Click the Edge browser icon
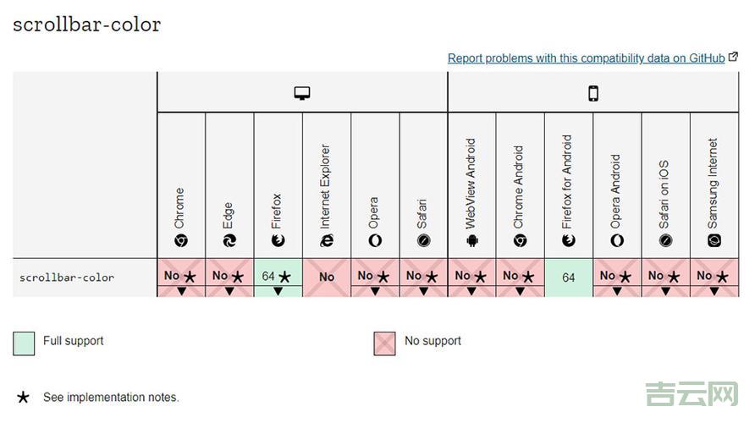The width and height of the screenshot is (755, 423). tap(229, 241)
